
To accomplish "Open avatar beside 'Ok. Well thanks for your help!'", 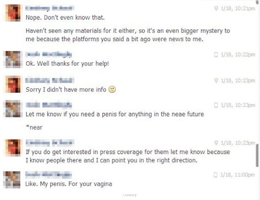I will point(13,59).
